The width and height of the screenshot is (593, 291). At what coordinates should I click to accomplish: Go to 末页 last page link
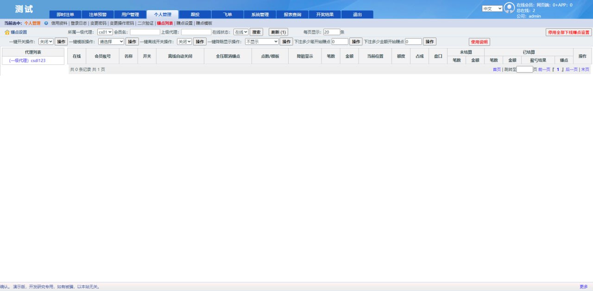[585, 70]
